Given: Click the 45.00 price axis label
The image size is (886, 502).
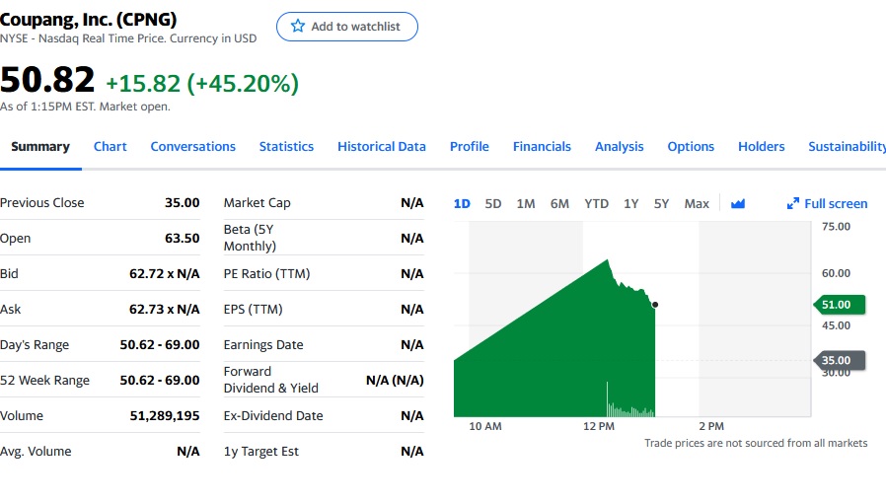Looking at the screenshot, I should 837,325.
